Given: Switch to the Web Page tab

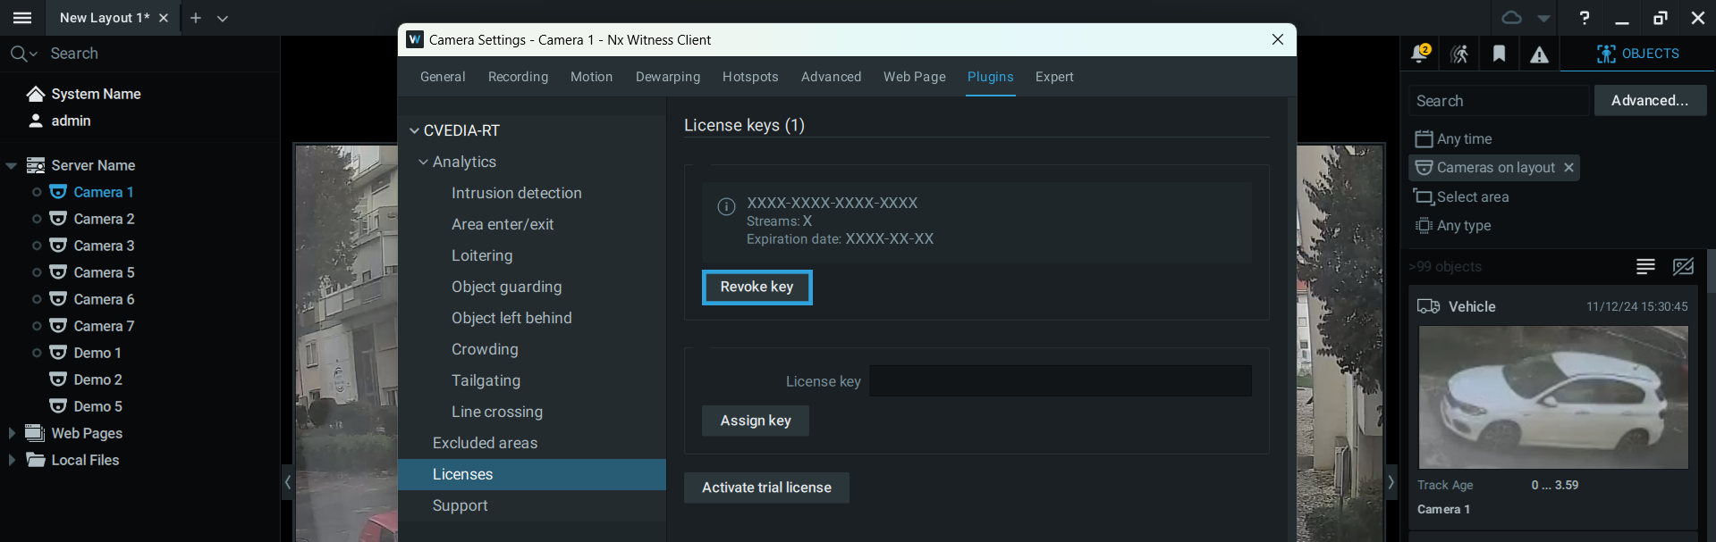Looking at the screenshot, I should (914, 77).
